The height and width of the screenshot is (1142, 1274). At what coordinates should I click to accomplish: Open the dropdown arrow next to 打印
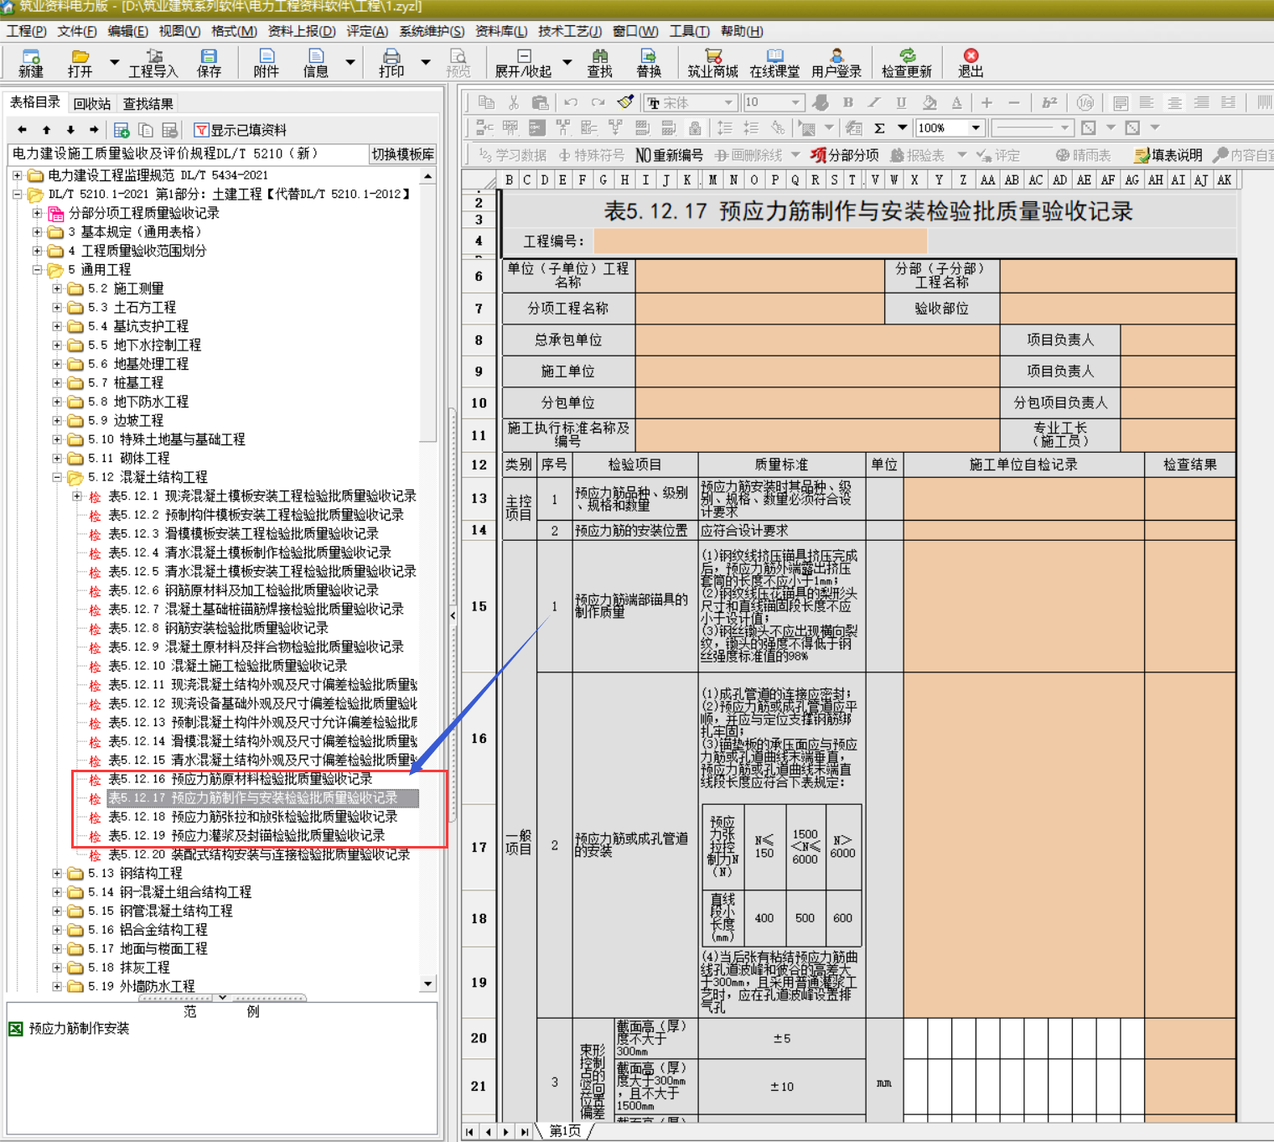click(x=426, y=62)
